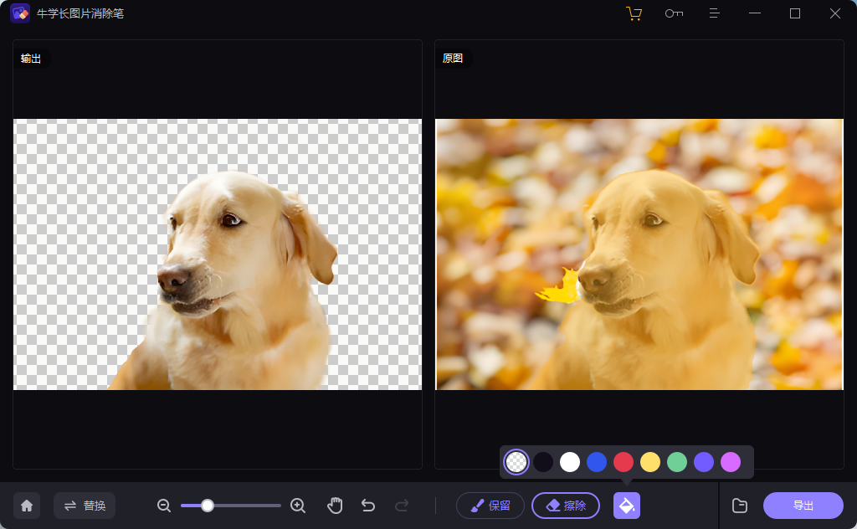Open the output folder
Screen dimensions: 857x529
[740, 506]
